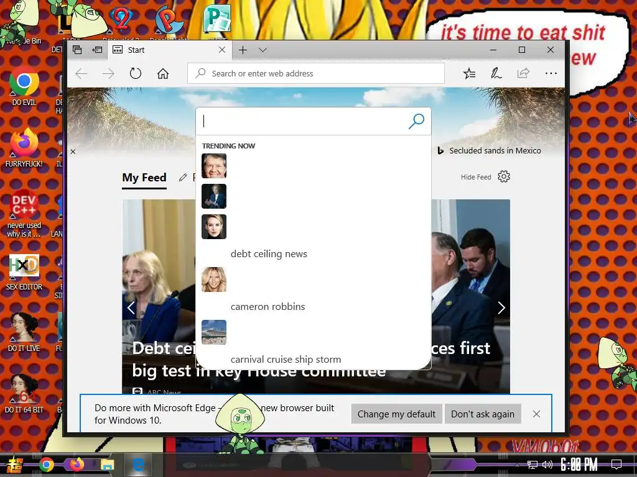Screen dimensions: 637x477
Task: Pick the trending thumbnail of the blonde woman
Action: pyautogui.click(x=214, y=279)
